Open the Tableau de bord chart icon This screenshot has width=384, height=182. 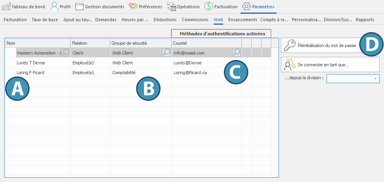coord(6,7)
